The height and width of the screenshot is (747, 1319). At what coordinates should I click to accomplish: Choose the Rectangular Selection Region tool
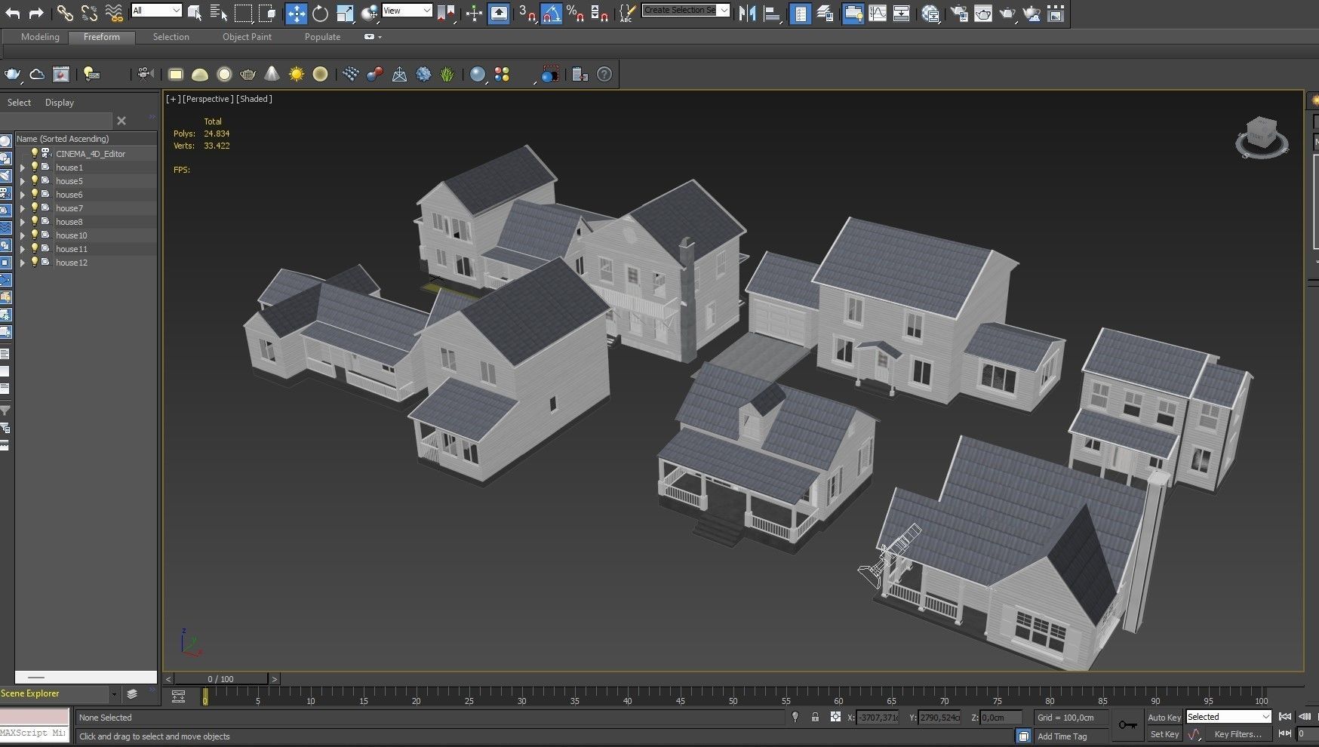[243, 13]
